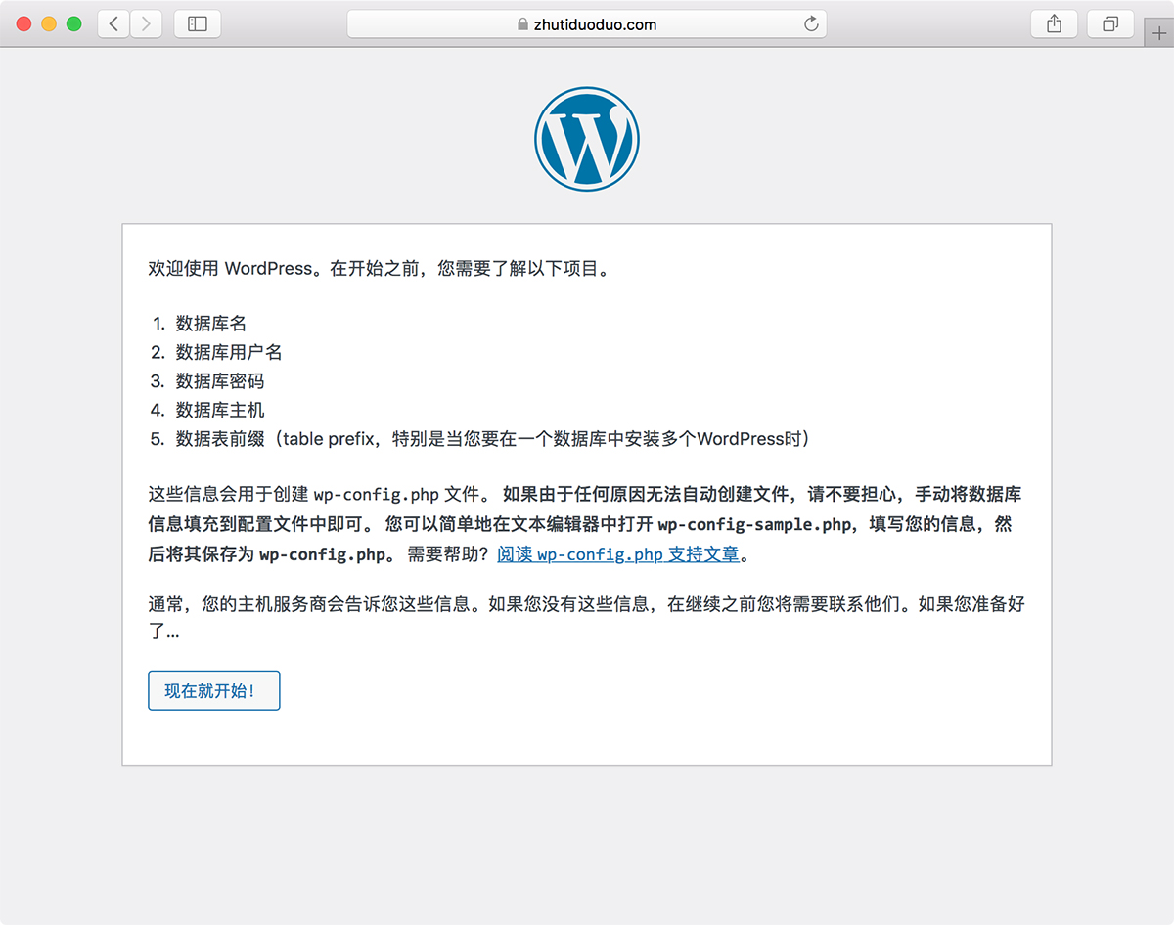Click the 现在就开始! button

pyautogui.click(x=214, y=690)
